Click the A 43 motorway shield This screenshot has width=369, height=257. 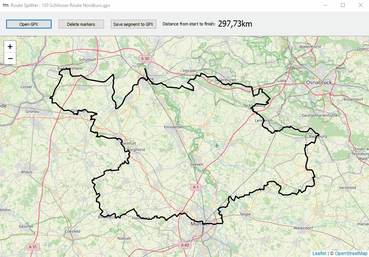(x=185, y=245)
